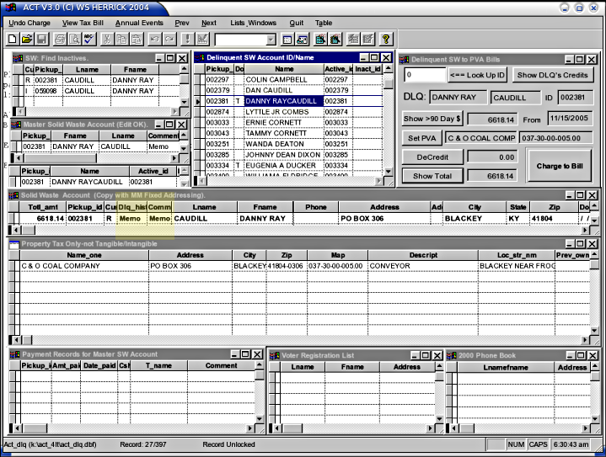Click the Print toolbar icon
This screenshot has width=606, height=457.
(x=60, y=39)
